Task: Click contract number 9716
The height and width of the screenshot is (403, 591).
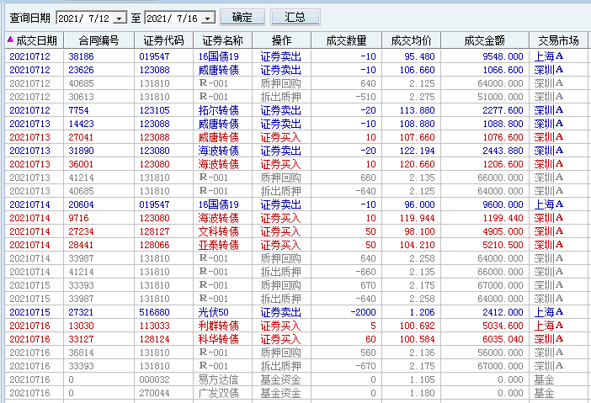Action: [78, 218]
